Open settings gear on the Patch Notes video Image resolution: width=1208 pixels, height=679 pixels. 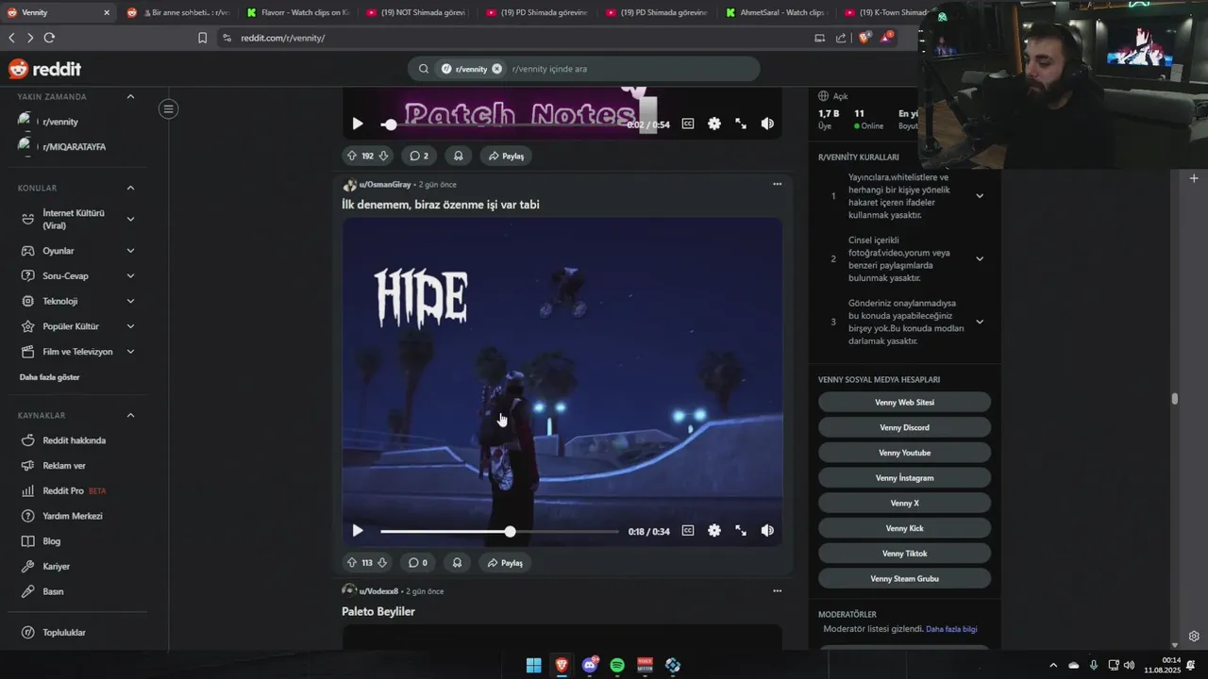(x=714, y=124)
